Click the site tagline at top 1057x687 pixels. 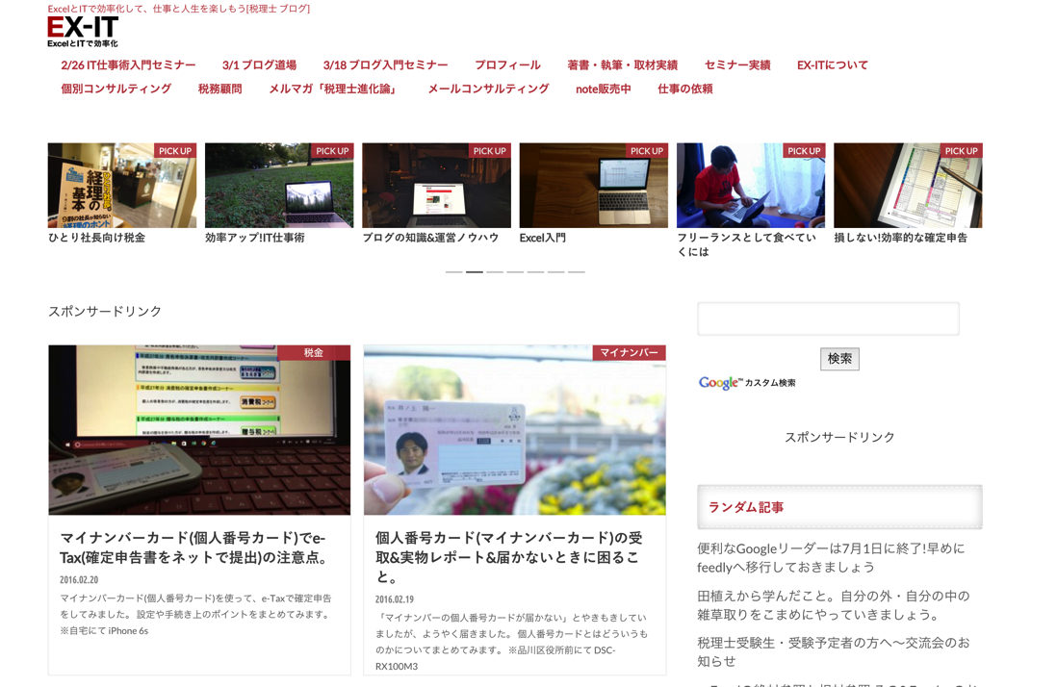tap(179, 9)
